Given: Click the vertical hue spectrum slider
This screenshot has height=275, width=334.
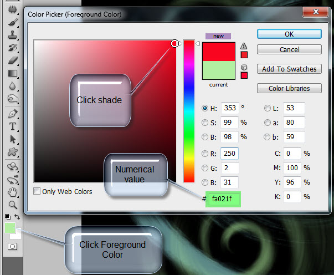Looking at the screenshot, I should point(189,111).
